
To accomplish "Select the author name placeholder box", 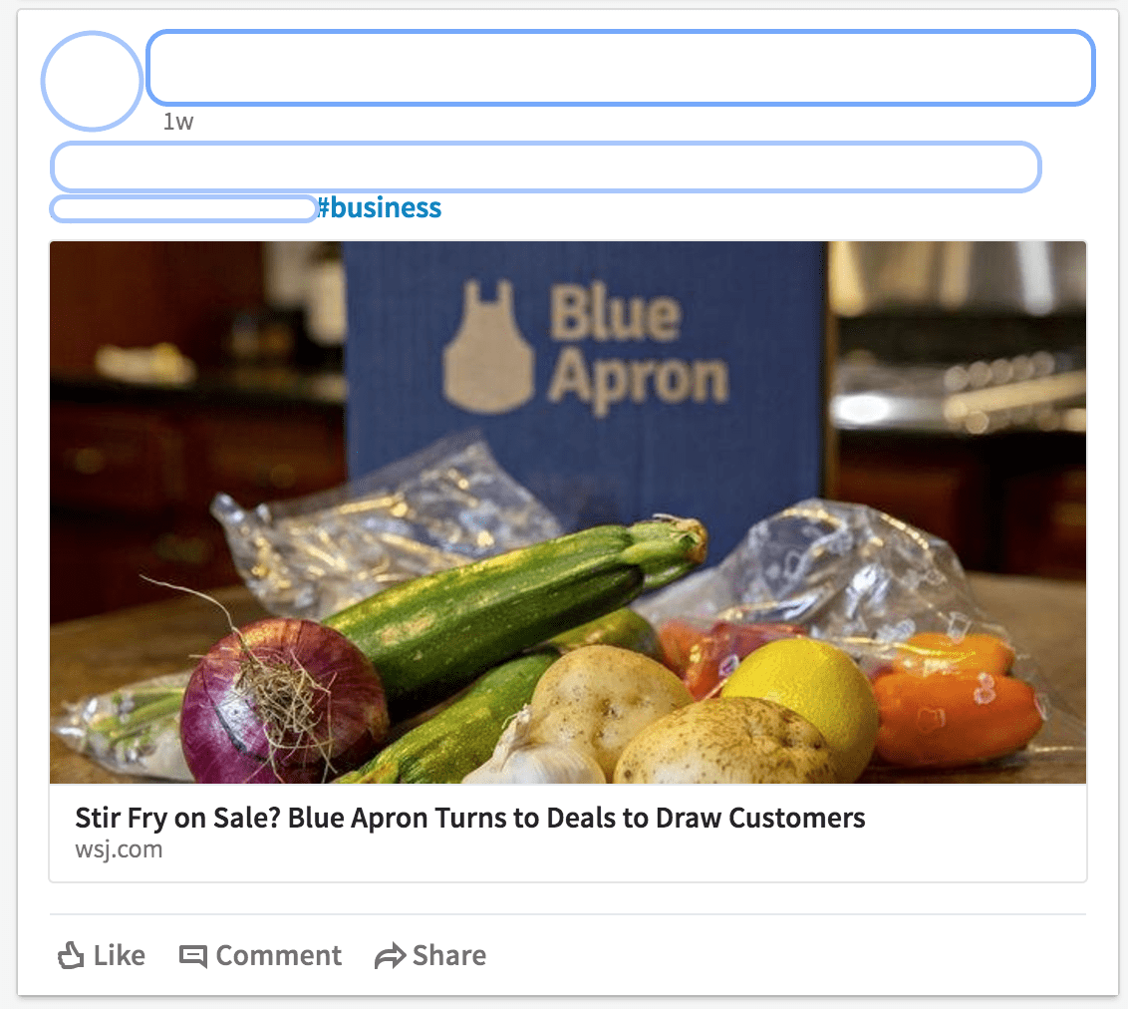I will click(x=621, y=68).
